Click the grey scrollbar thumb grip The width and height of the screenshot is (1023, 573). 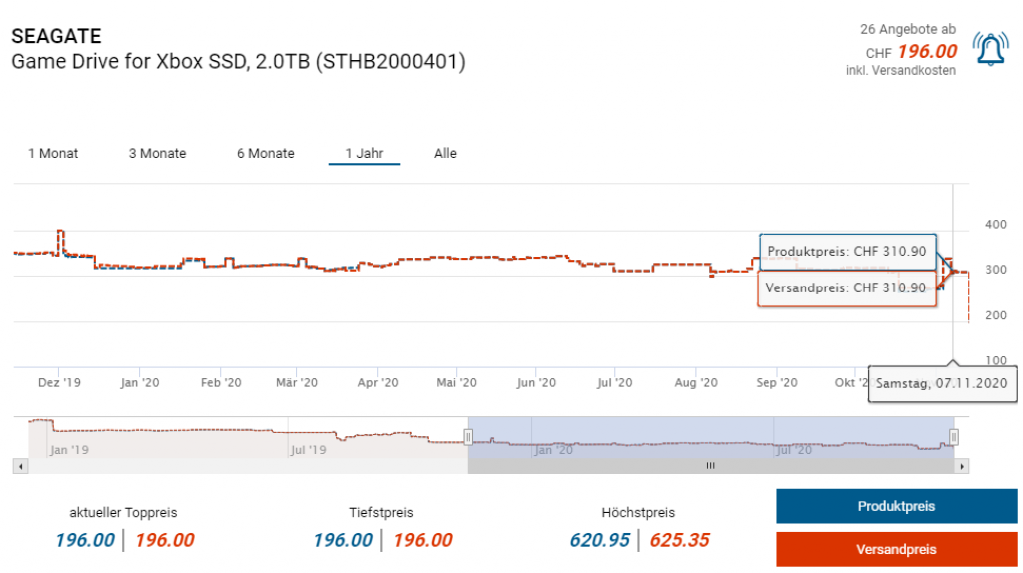click(x=711, y=466)
